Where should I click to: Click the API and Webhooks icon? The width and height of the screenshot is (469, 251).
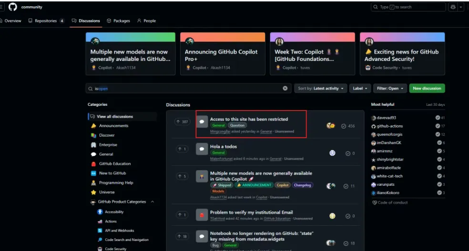coord(100,231)
